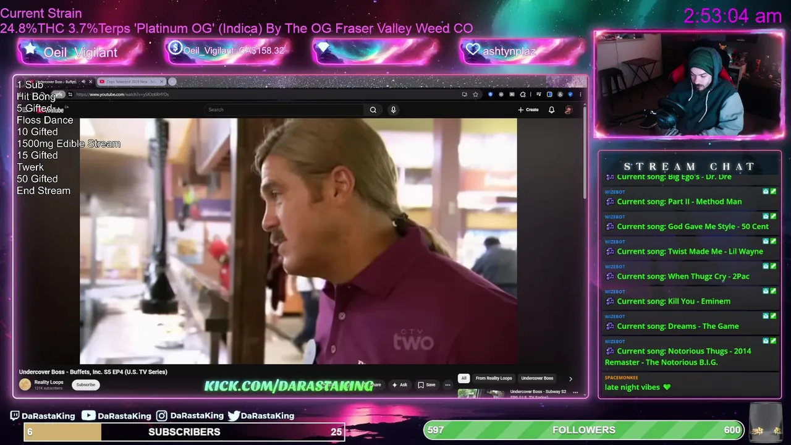Close the Cops Reloaded browser tab
Viewport: 791px width, 445px height.
(161, 82)
